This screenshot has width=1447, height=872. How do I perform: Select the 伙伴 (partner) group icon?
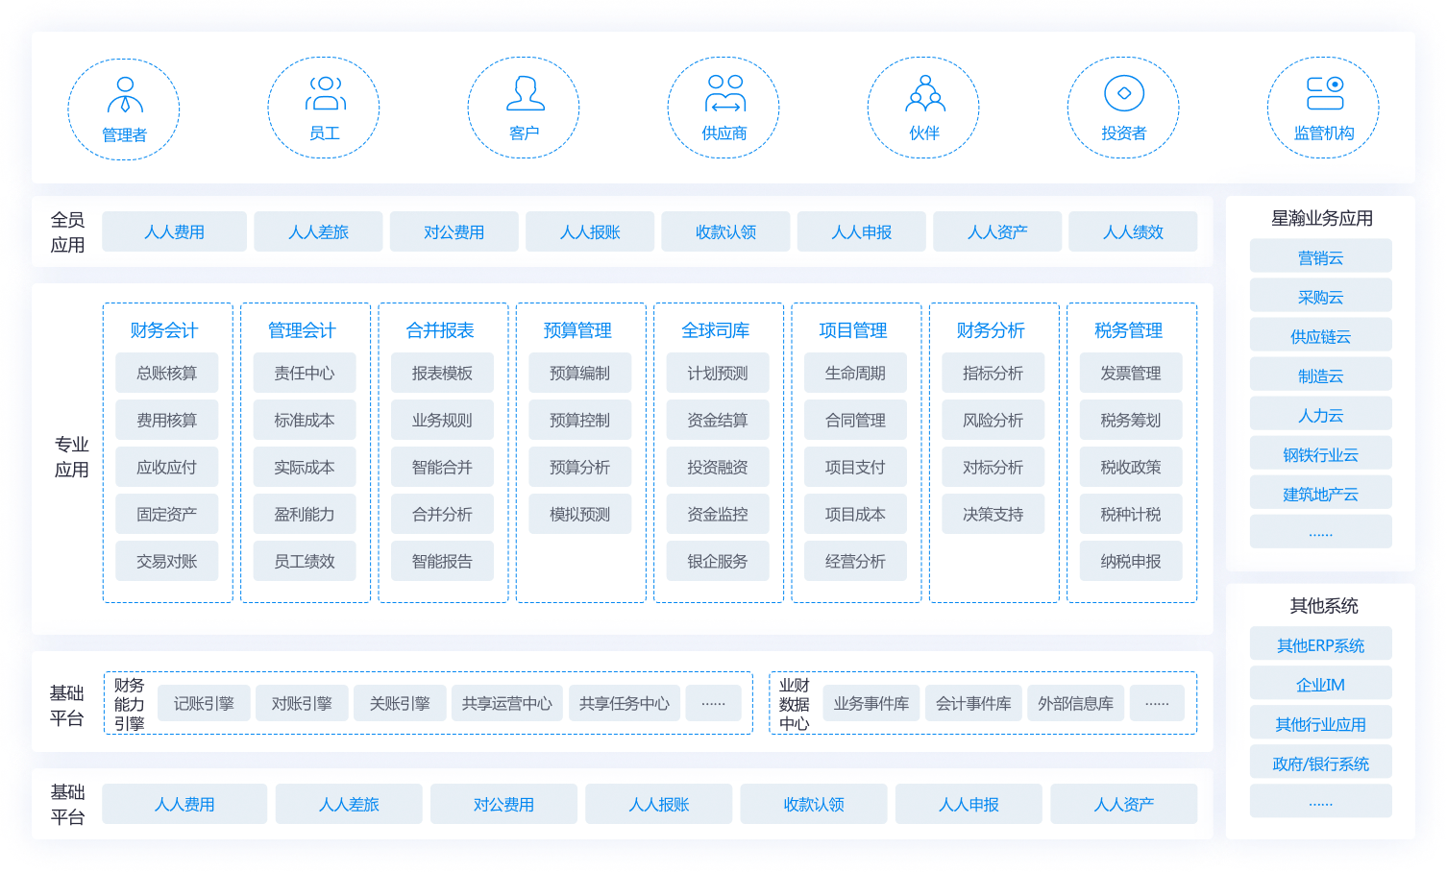tap(924, 94)
